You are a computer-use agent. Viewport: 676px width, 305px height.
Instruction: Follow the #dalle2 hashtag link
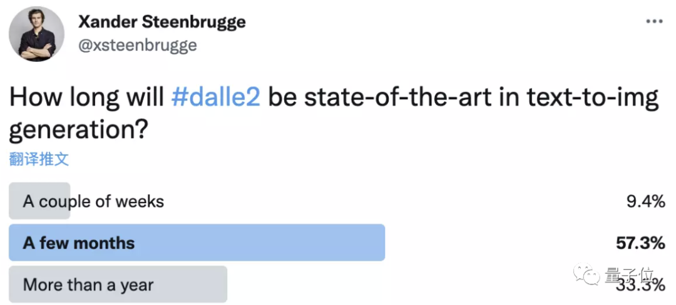pos(216,99)
